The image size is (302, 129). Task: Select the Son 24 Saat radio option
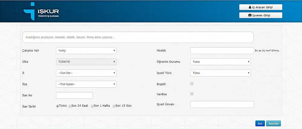[70, 106]
